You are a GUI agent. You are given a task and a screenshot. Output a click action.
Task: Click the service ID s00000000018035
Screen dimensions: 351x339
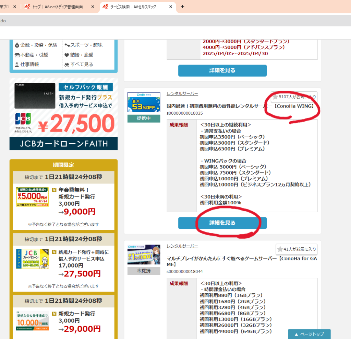tap(185, 113)
